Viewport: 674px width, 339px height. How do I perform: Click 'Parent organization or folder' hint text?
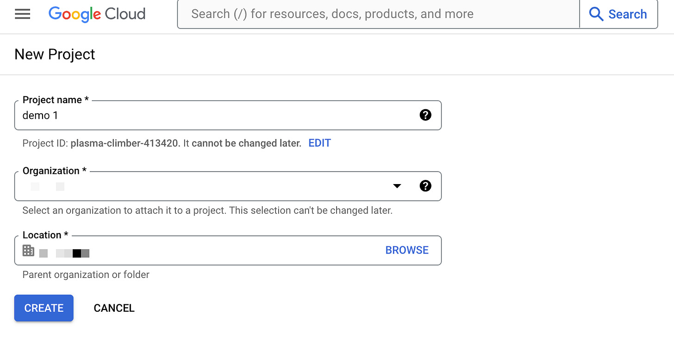tap(86, 275)
